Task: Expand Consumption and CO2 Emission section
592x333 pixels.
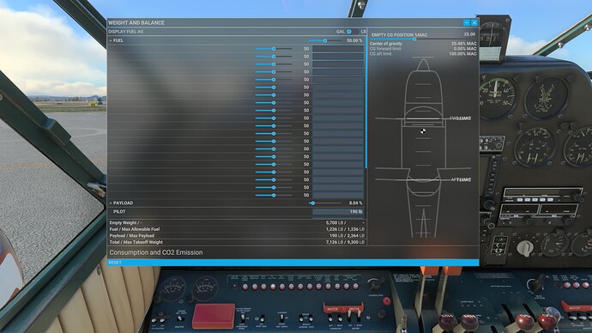Action: [x=156, y=252]
